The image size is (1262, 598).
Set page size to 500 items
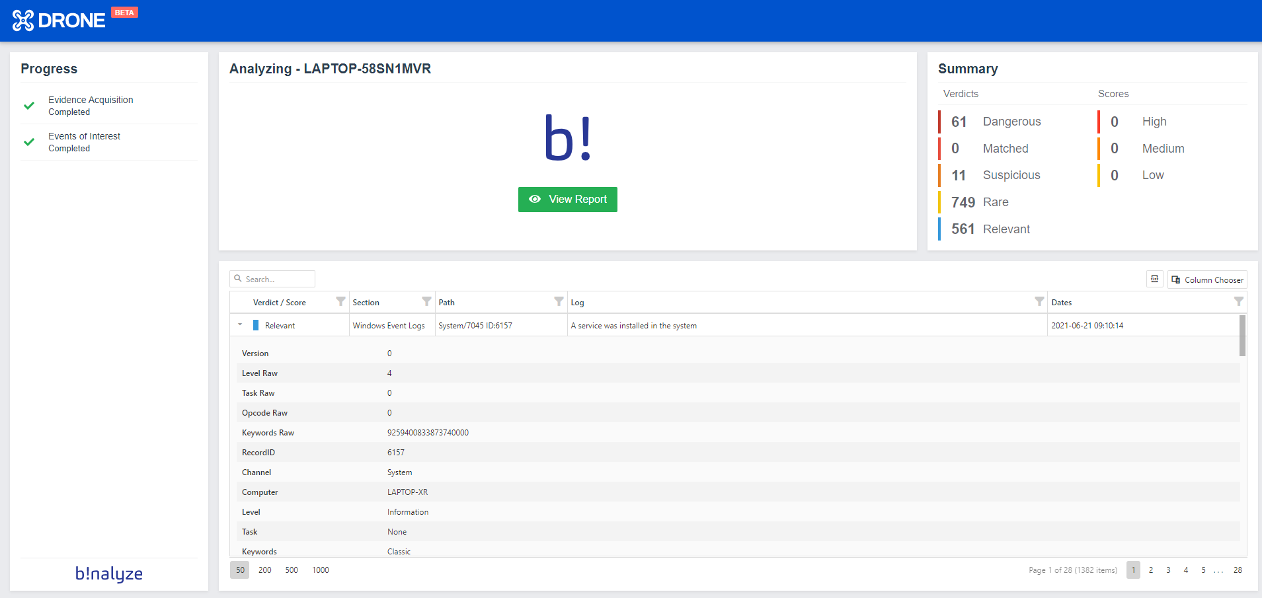pos(292,570)
